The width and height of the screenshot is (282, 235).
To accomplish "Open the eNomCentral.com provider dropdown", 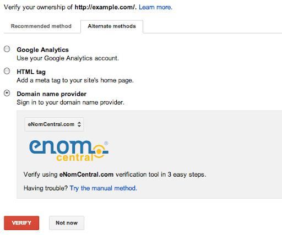I will 54,124.
